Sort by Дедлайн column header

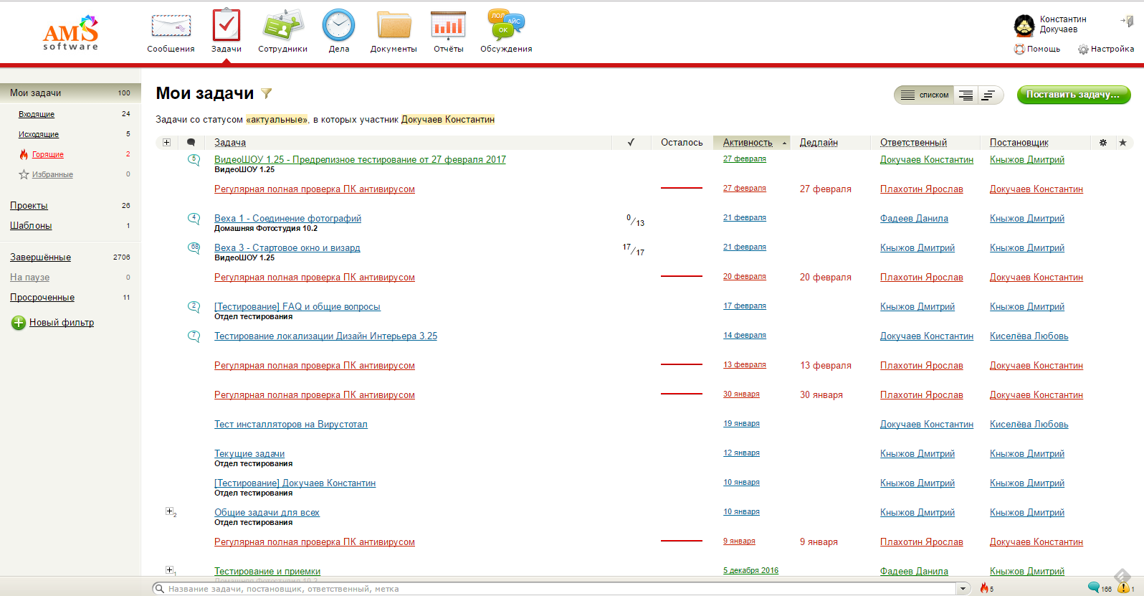click(x=819, y=143)
